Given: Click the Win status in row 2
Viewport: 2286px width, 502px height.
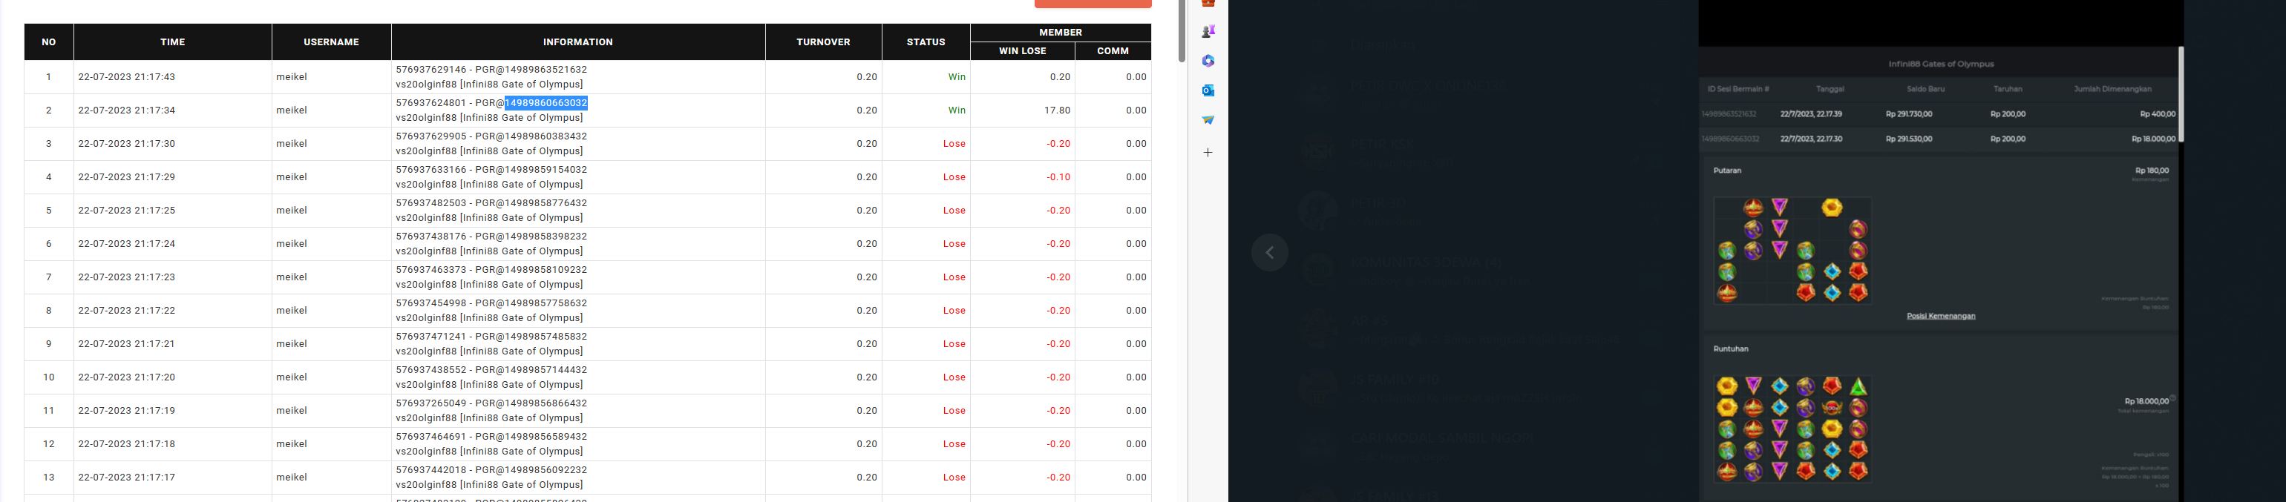Looking at the screenshot, I should click(957, 110).
